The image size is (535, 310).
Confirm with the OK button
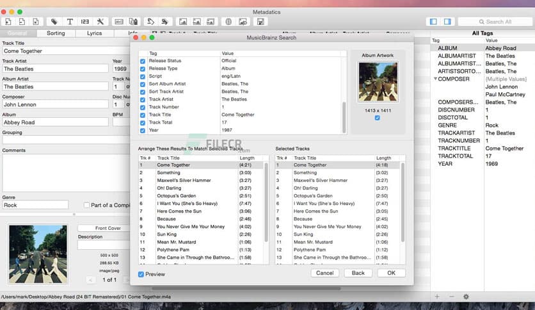[392, 273]
